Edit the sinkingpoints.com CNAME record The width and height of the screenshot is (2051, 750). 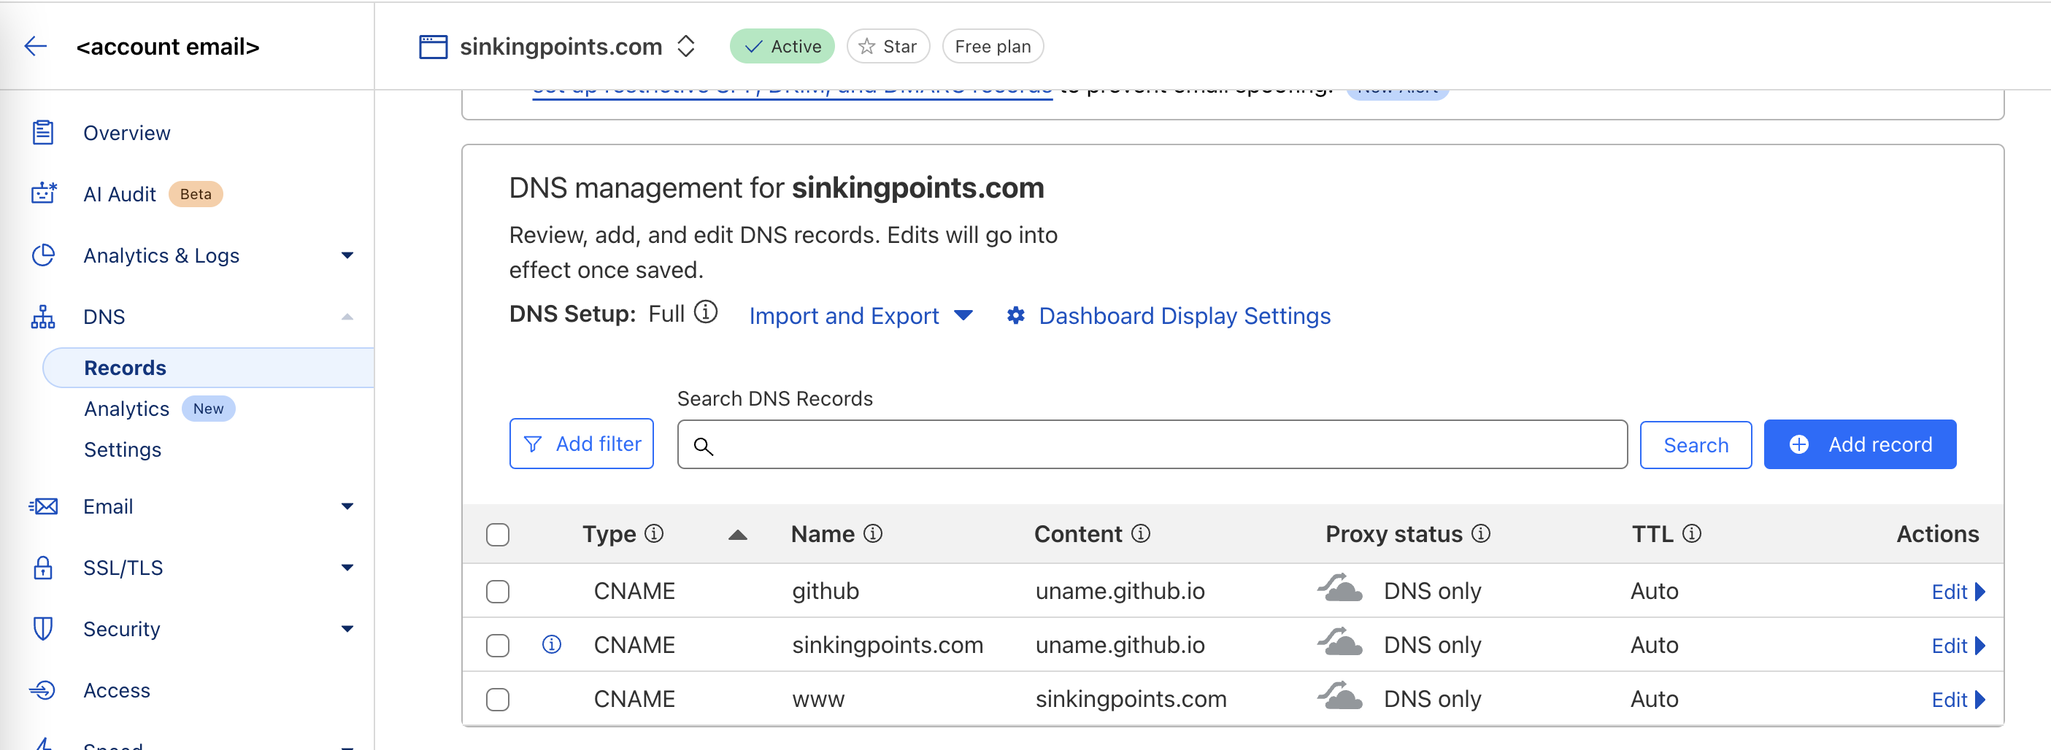click(x=1958, y=646)
